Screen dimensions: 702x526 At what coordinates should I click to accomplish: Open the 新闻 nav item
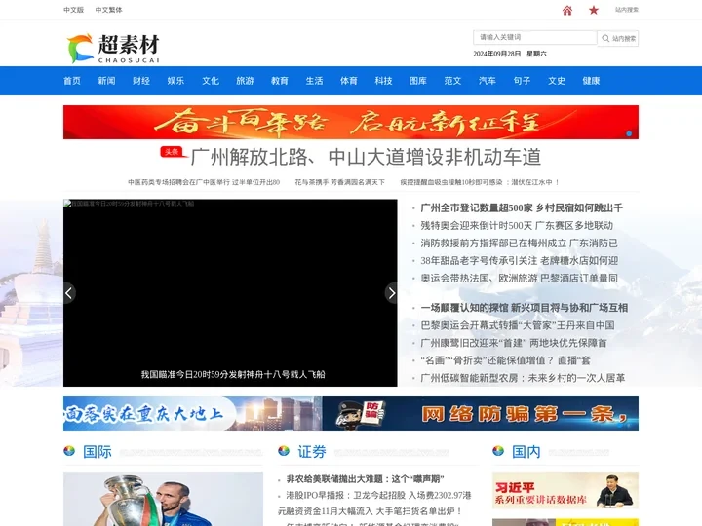tap(106, 81)
